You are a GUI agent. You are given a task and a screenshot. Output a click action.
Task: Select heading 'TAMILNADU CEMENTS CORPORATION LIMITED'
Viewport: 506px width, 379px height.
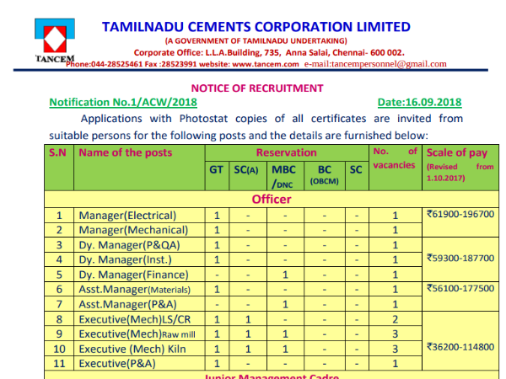point(256,27)
